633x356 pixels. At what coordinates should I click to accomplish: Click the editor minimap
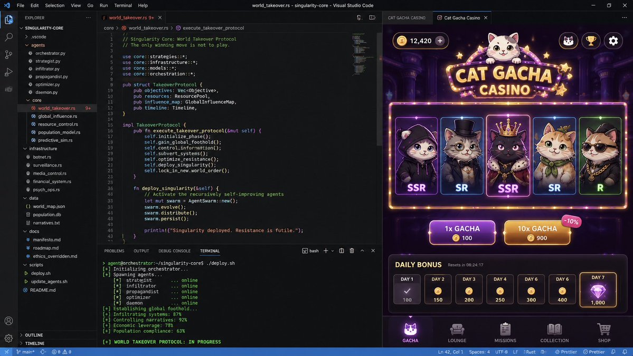tap(364, 53)
